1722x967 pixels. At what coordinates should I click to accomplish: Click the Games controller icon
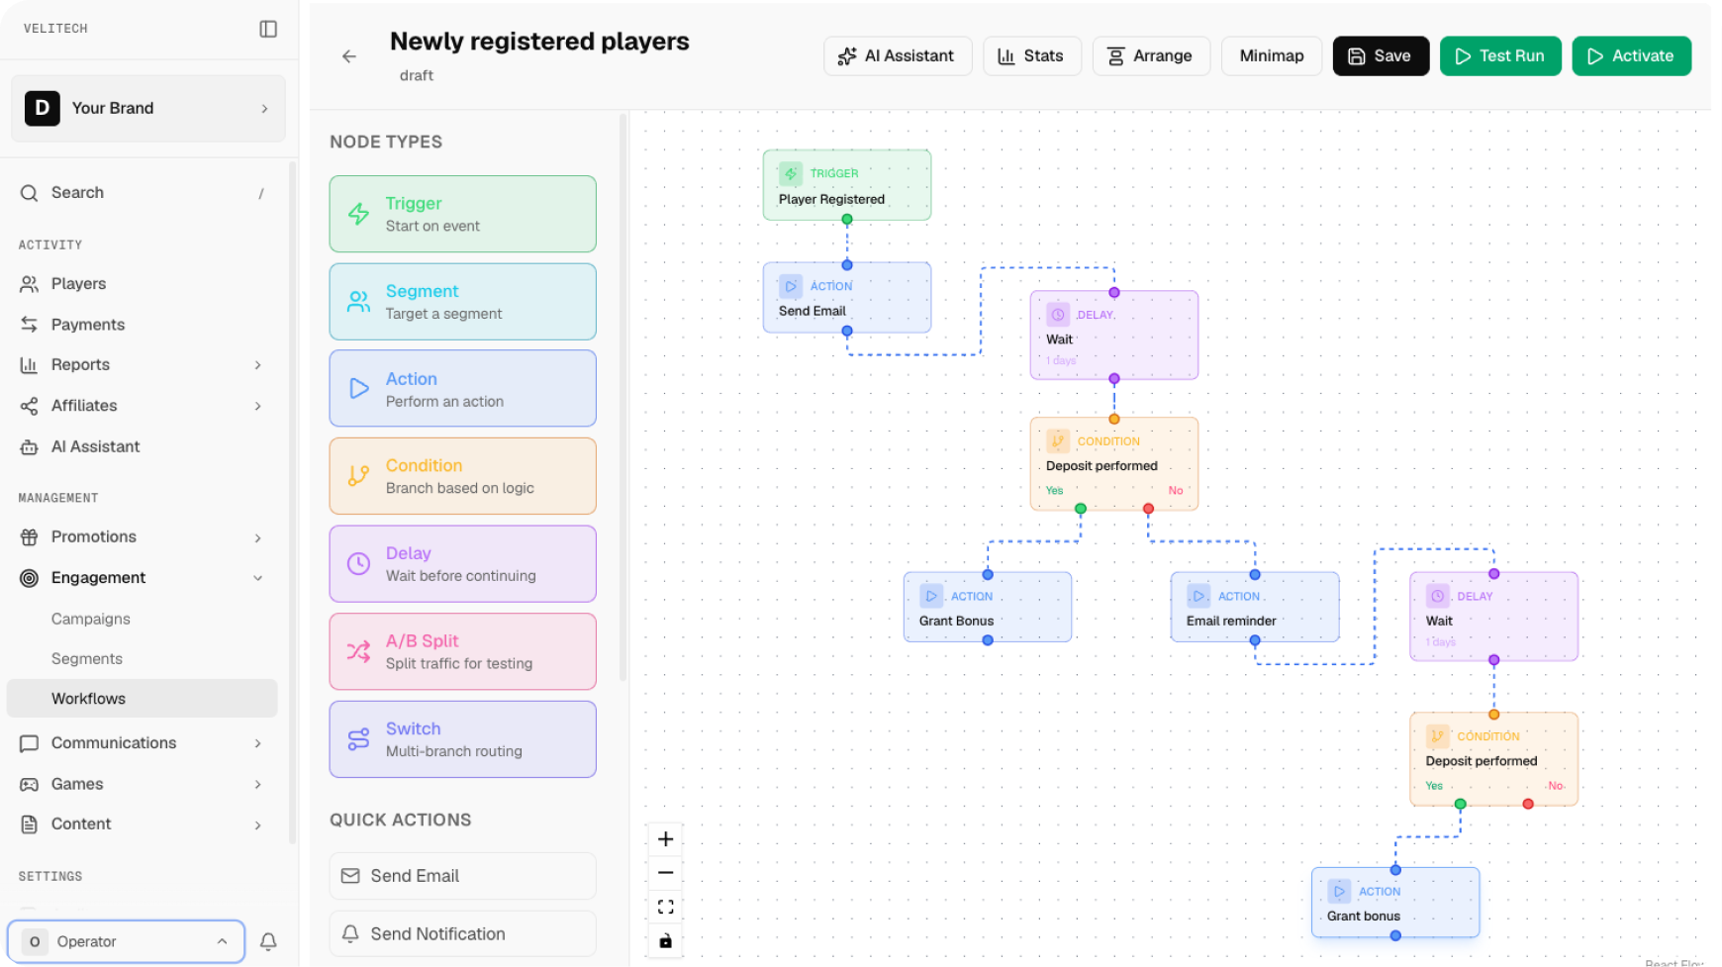pyautogui.click(x=30, y=784)
